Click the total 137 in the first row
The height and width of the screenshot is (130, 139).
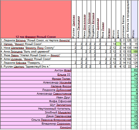135,40
